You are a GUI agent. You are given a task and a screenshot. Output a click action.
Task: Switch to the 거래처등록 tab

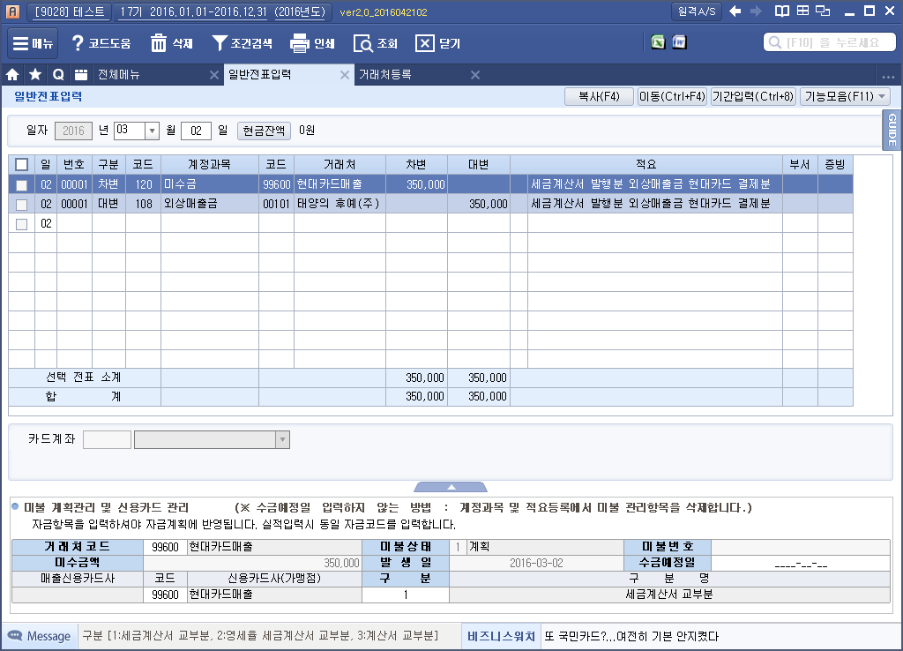click(x=384, y=74)
